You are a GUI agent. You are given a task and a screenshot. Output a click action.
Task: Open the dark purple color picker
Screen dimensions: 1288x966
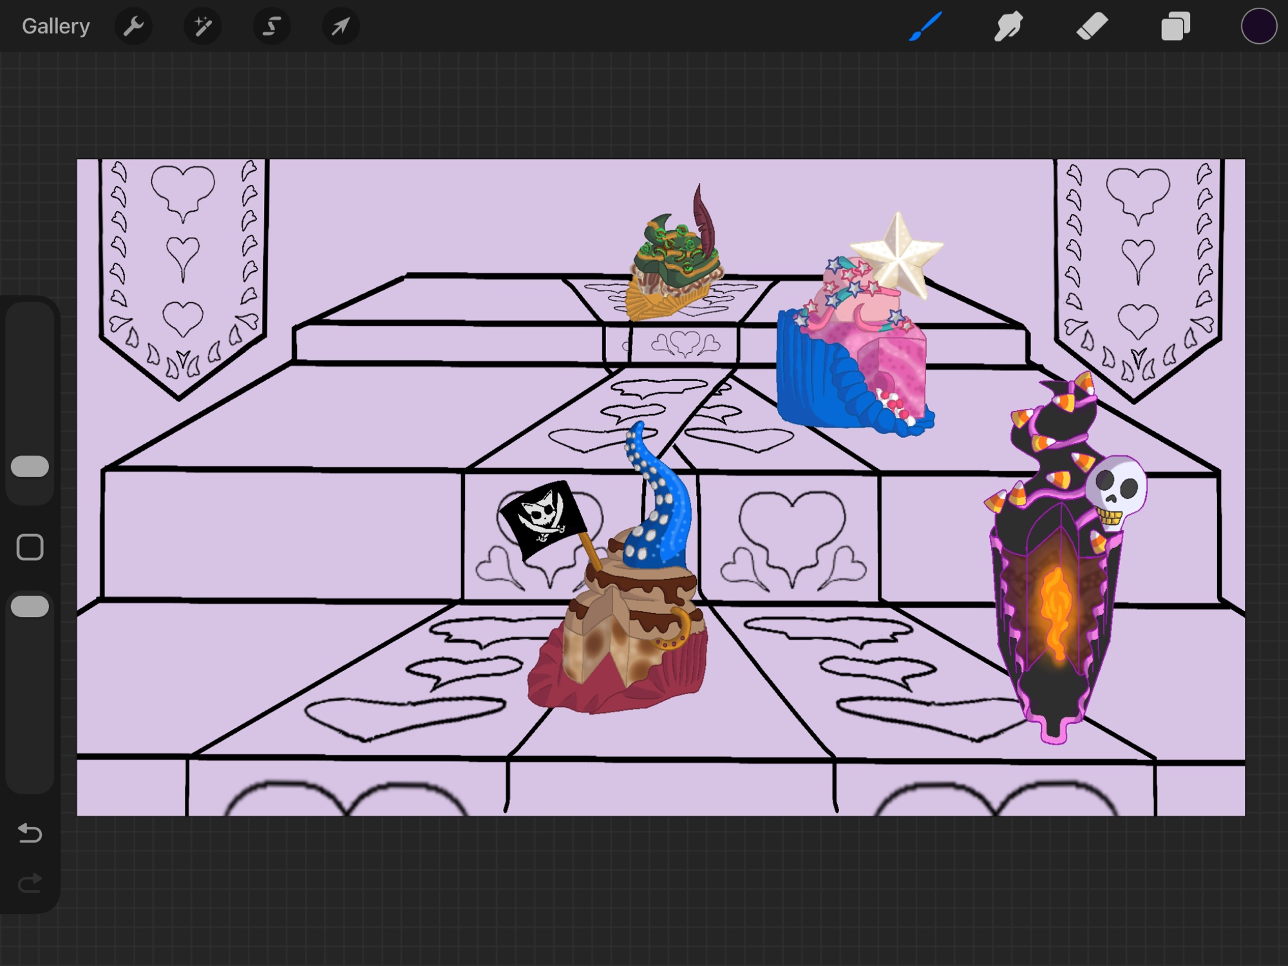click(1258, 26)
